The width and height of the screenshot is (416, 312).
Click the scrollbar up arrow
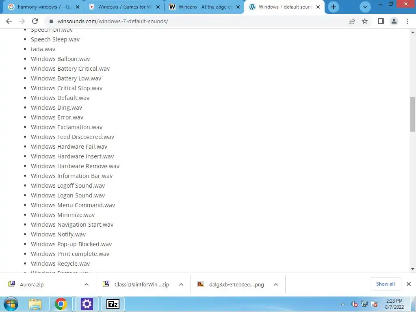(413, 32)
